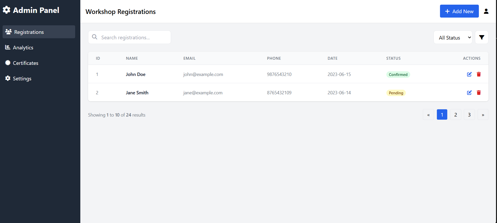Image resolution: width=497 pixels, height=223 pixels.
Task: Go to page 2 of results
Action: point(455,115)
